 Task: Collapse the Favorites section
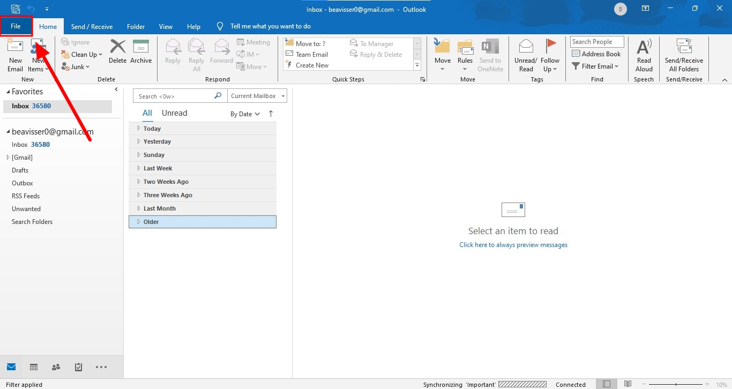(8, 92)
